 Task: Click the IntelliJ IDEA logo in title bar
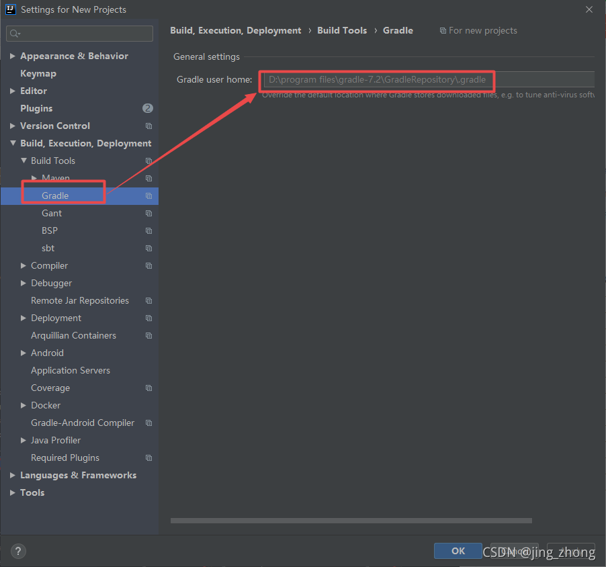pos(11,9)
